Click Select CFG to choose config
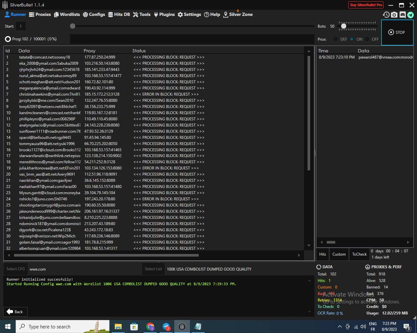The width and height of the screenshot is (417, 333). point(16,269)
